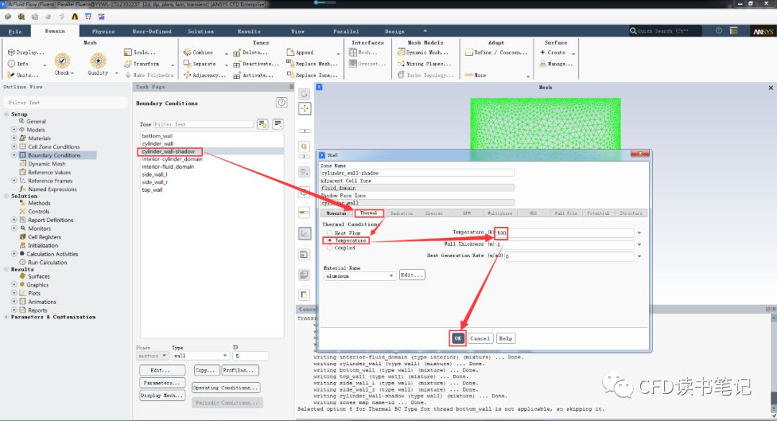Click Edit... next to Material Name

pyautogui.click(x=412, y=275)
